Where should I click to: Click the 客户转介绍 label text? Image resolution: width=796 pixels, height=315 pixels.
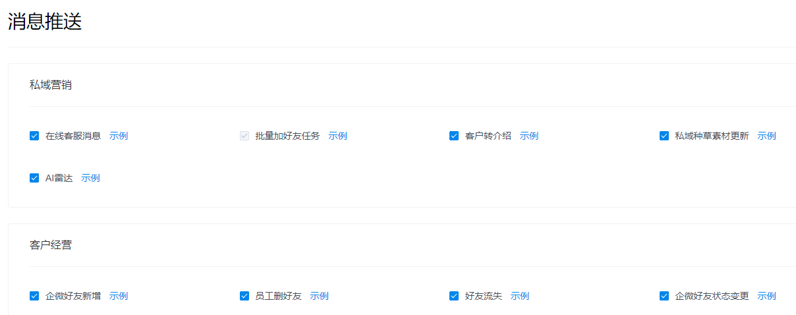pos(488,136)
